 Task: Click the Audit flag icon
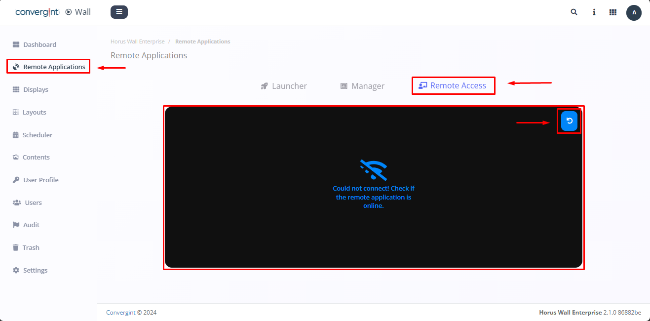pyautogui.click(x=16, y=225)
